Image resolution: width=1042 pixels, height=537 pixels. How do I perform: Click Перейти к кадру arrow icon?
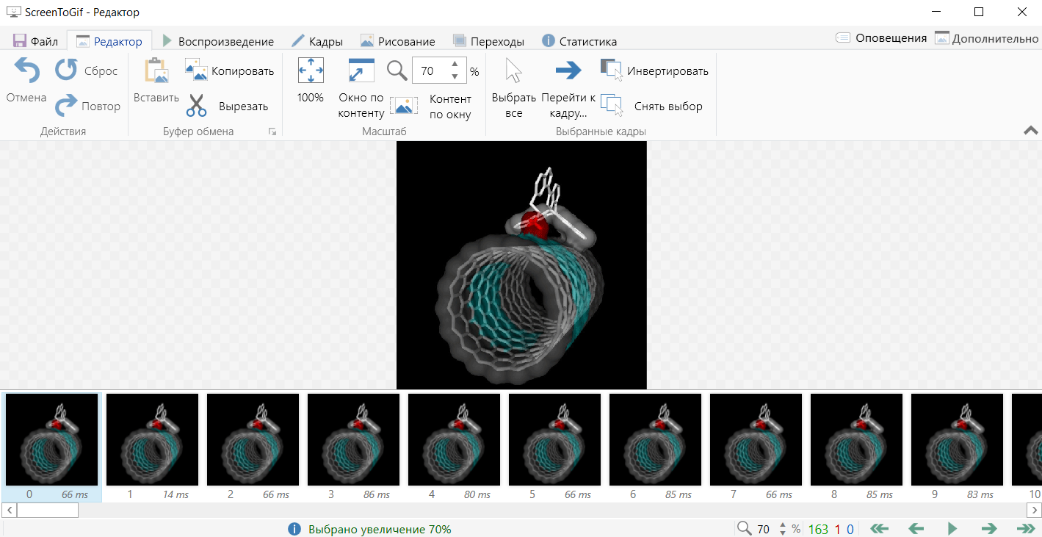pos(568,71)
